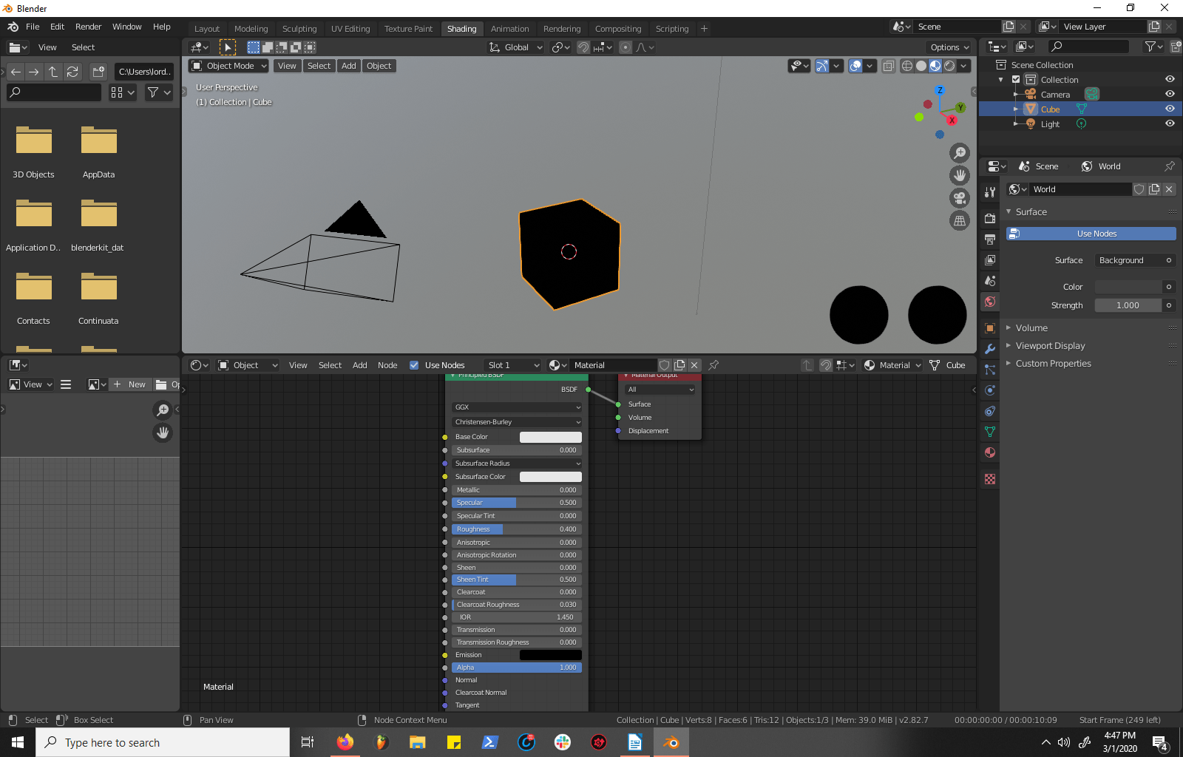Viewport: 1183px width, 757px height.
Task: Open the Material Properties tab in the Properties editor
Action: click(x=990, y=452)
